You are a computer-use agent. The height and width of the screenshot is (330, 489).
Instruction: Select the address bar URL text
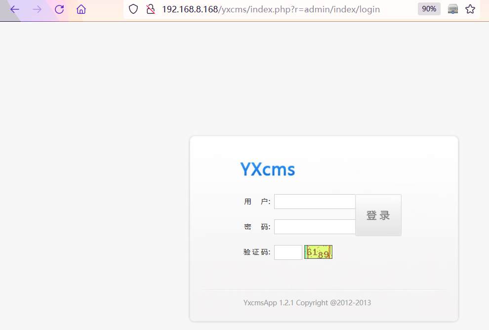click(x=271, y=9)
